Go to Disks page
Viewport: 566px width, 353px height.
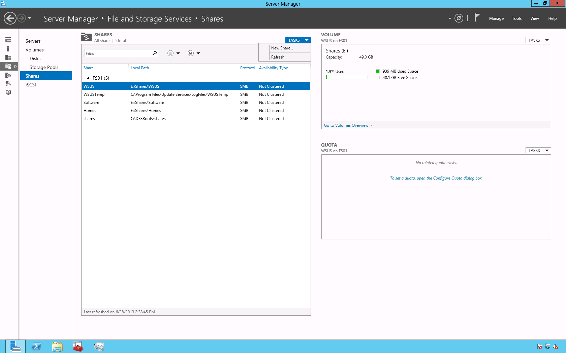[x=35, y=58]
